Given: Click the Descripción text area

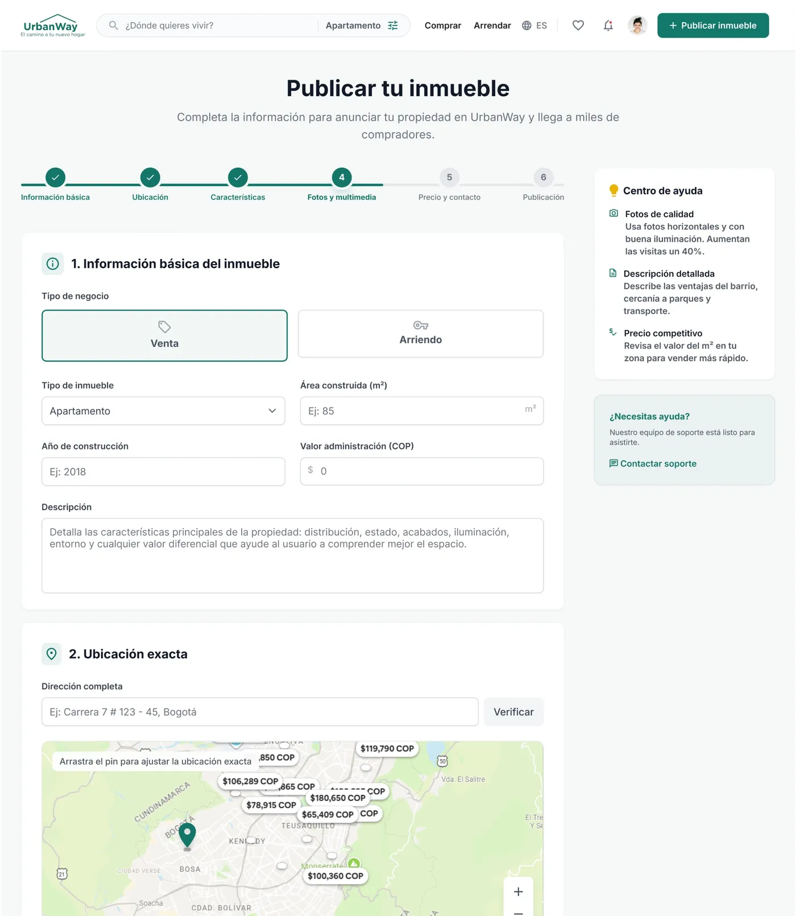Looking at the screenshot, I should [x=293, y=556].
